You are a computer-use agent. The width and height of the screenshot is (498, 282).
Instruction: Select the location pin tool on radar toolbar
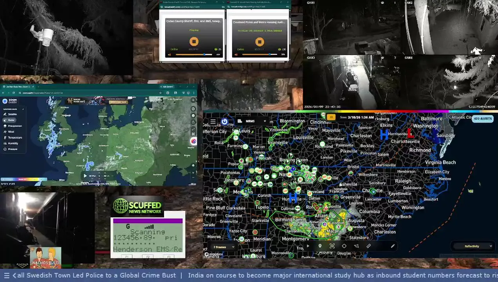coord(320,246)
